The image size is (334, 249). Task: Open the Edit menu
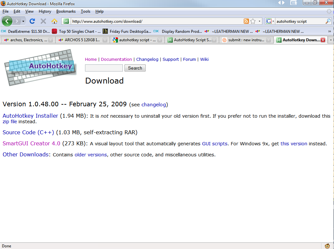17,11
